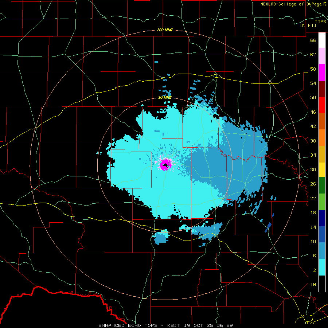
Task: Select the 66 value on the legend
Action: click(x=313, y=40)
